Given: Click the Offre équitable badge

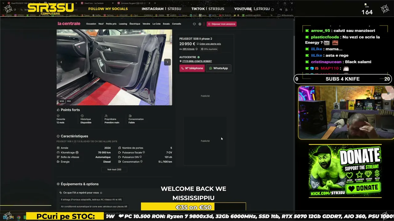Looking at the screenshot, I should point(209,49).
